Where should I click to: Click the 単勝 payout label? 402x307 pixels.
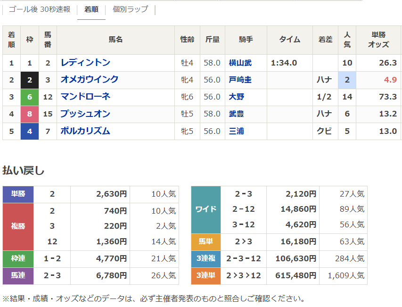(x=18, y=195)
